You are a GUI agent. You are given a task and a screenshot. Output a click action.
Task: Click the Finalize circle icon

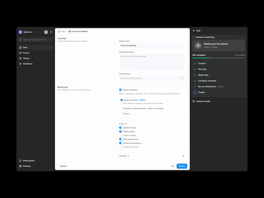coord(195,92)
